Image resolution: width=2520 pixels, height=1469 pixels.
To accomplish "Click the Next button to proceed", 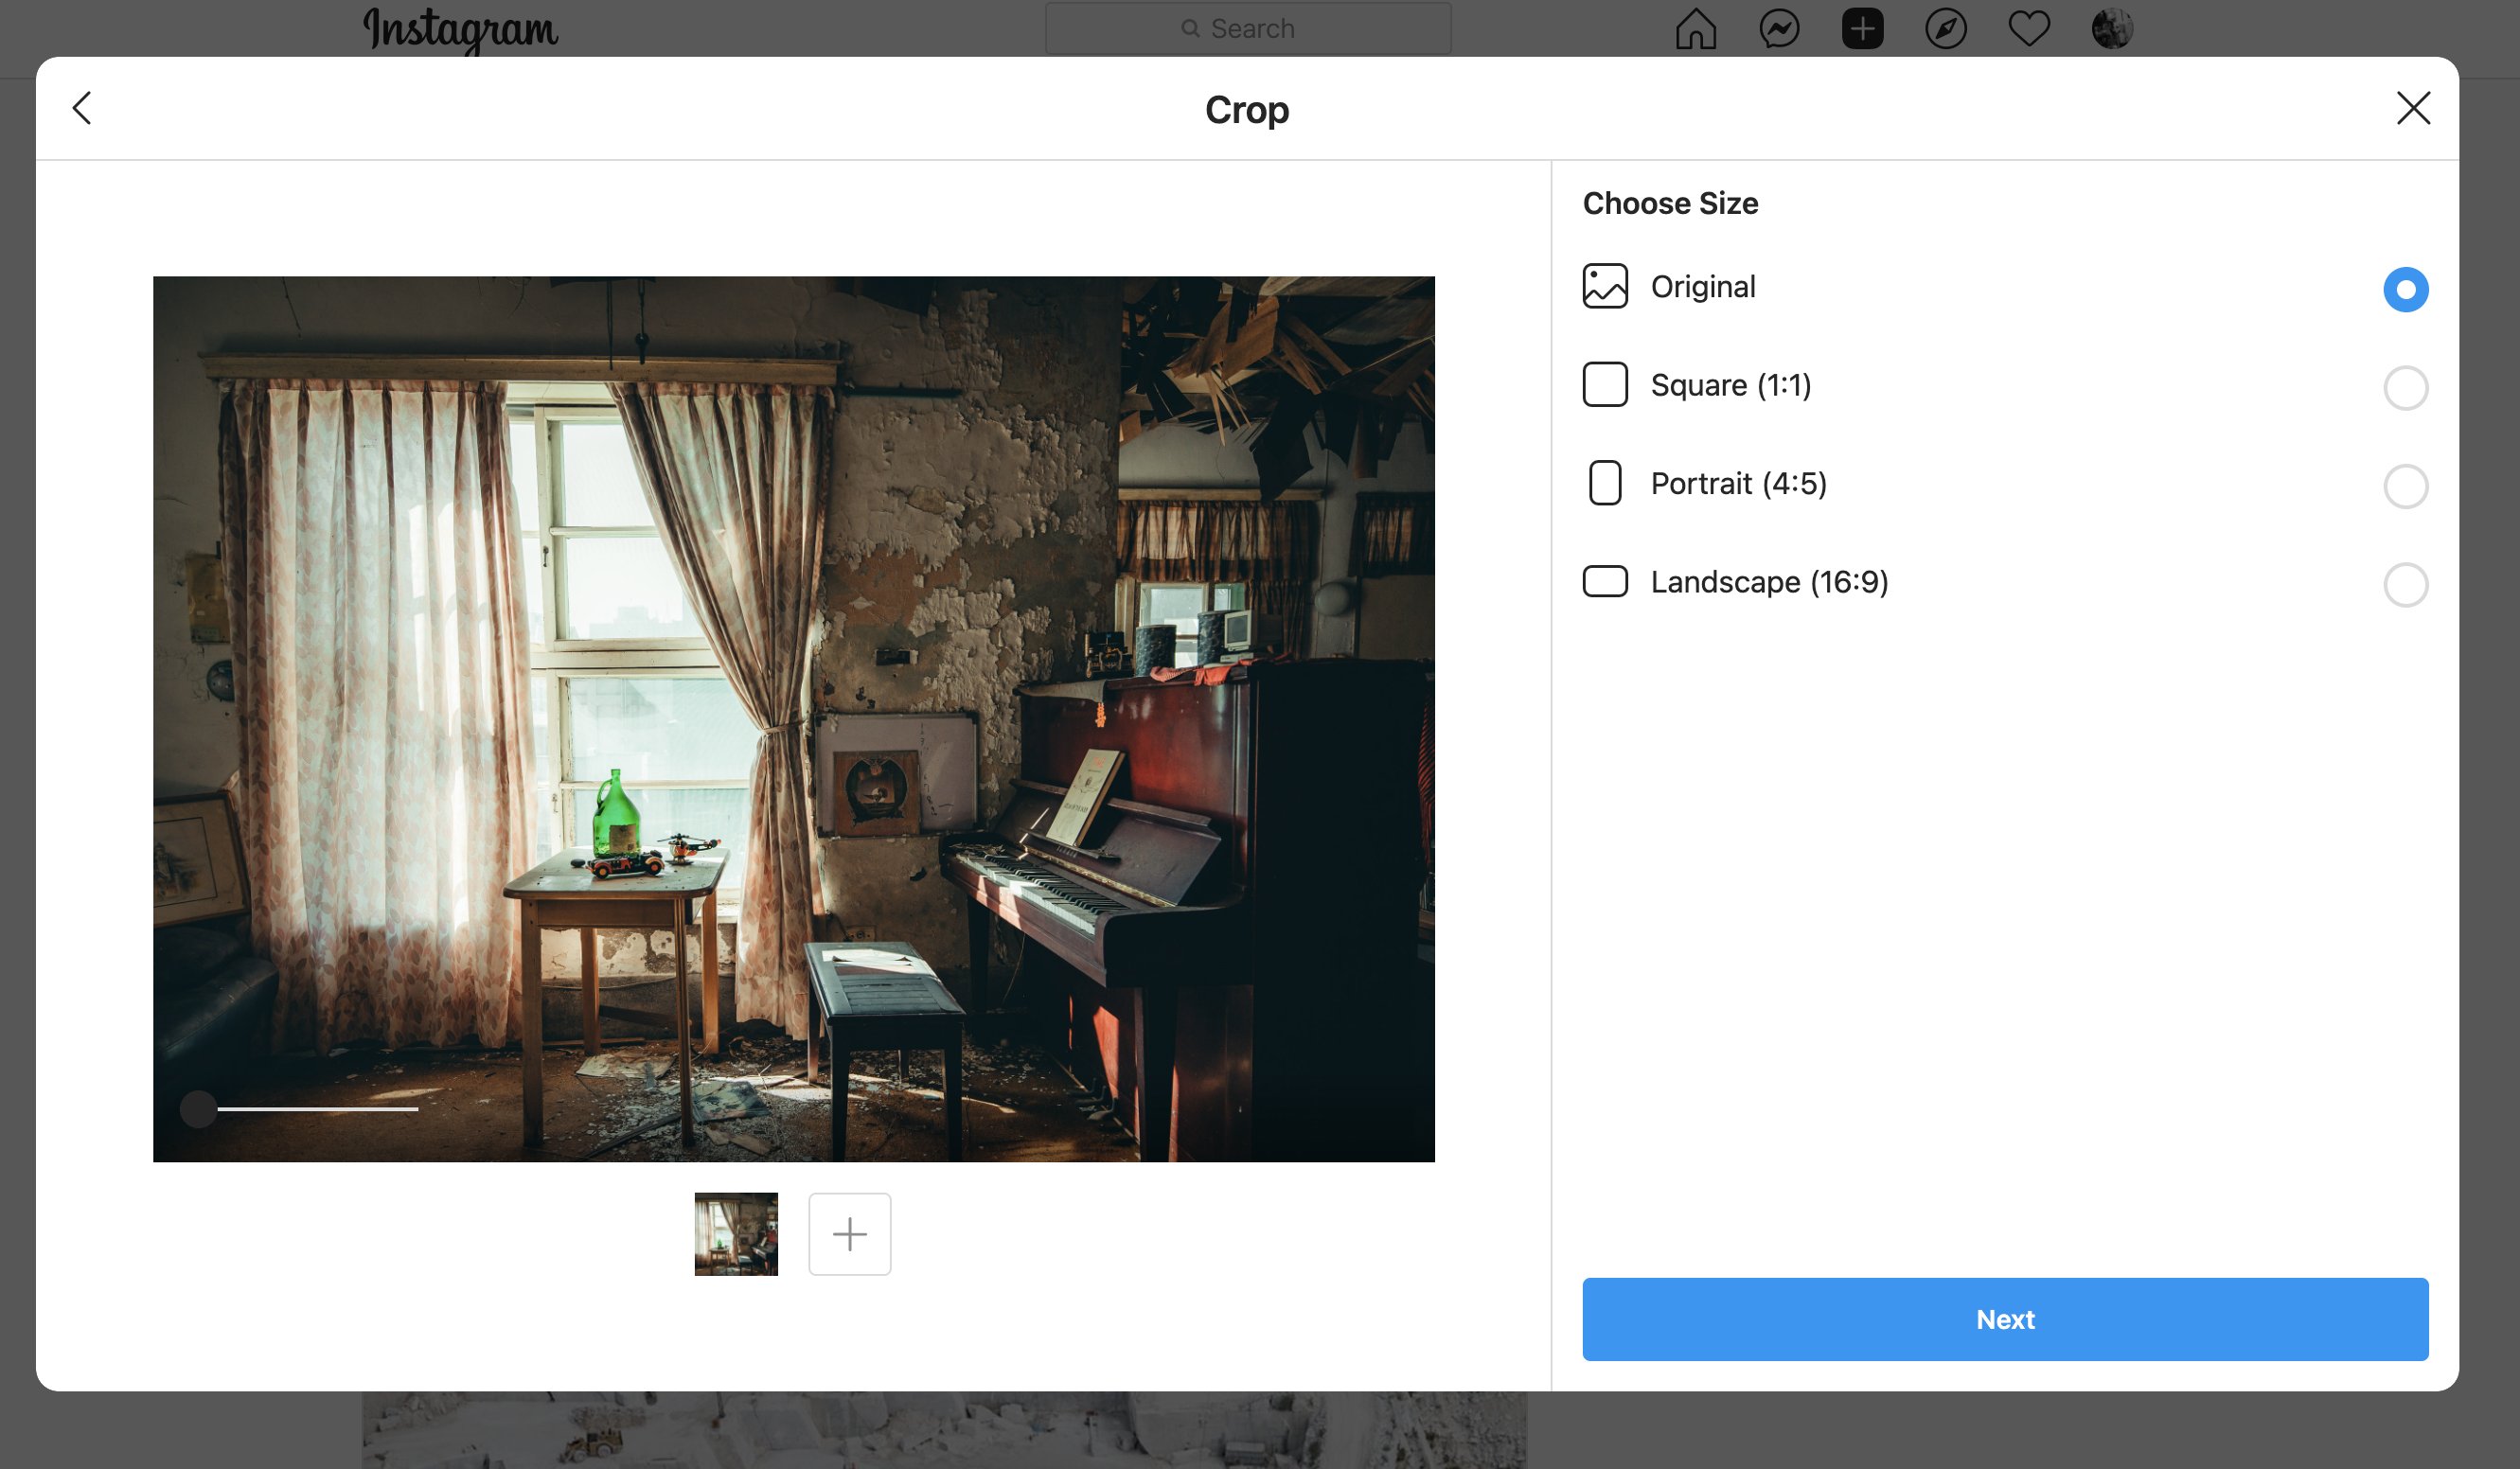I will tap(2006, 1319).
